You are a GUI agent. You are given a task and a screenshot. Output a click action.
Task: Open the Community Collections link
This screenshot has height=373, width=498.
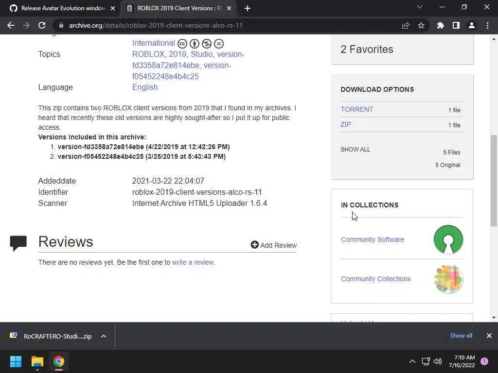coord(376,279)
